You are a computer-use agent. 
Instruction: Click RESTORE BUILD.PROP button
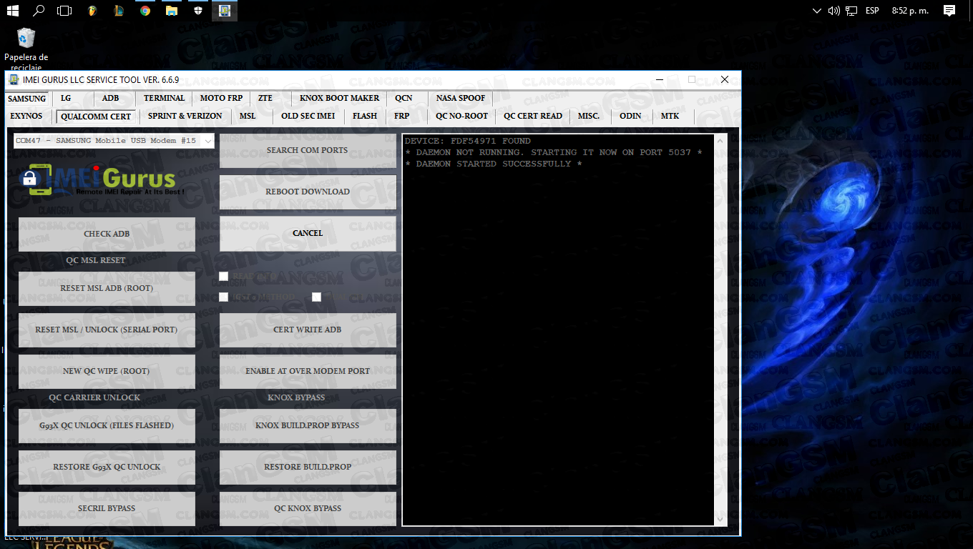tap(308, 468)
